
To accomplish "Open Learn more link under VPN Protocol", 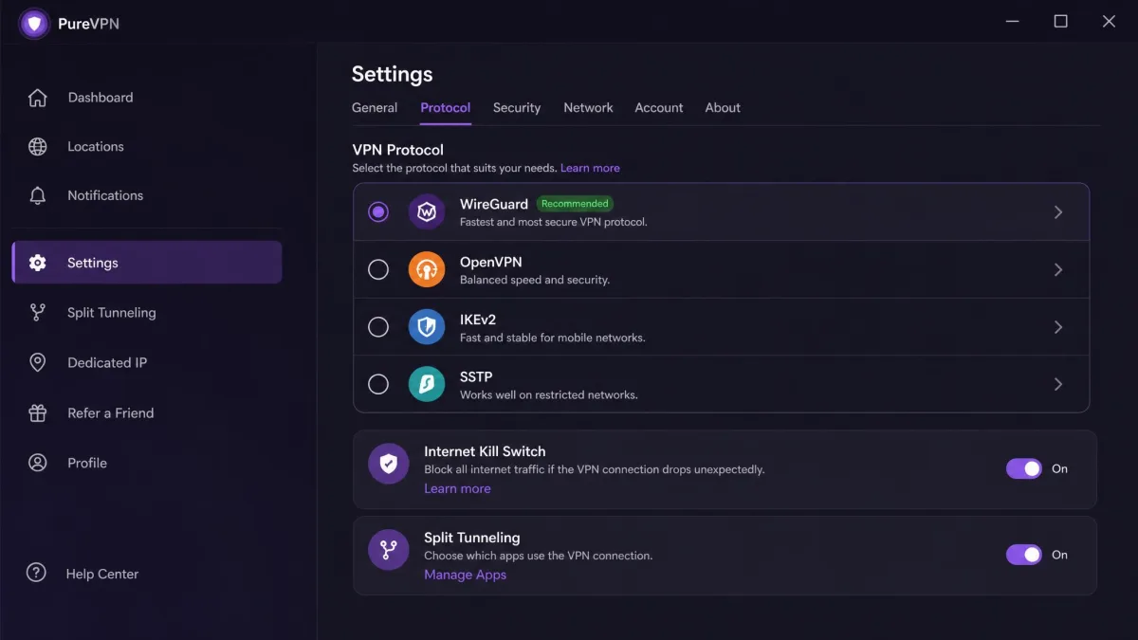I will 590,168.
